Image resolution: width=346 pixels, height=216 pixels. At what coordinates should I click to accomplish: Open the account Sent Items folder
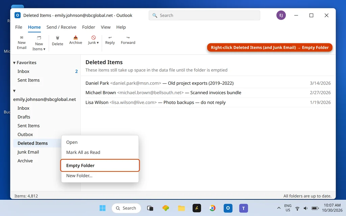pyautogui.click(x=46, y=126)
